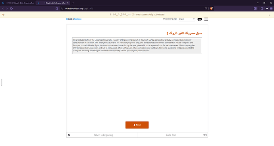274x146 pixels.
Task: Switch to the first KoboToolbox browser tab
Action: pyautogui.click(x=18, y=3)
